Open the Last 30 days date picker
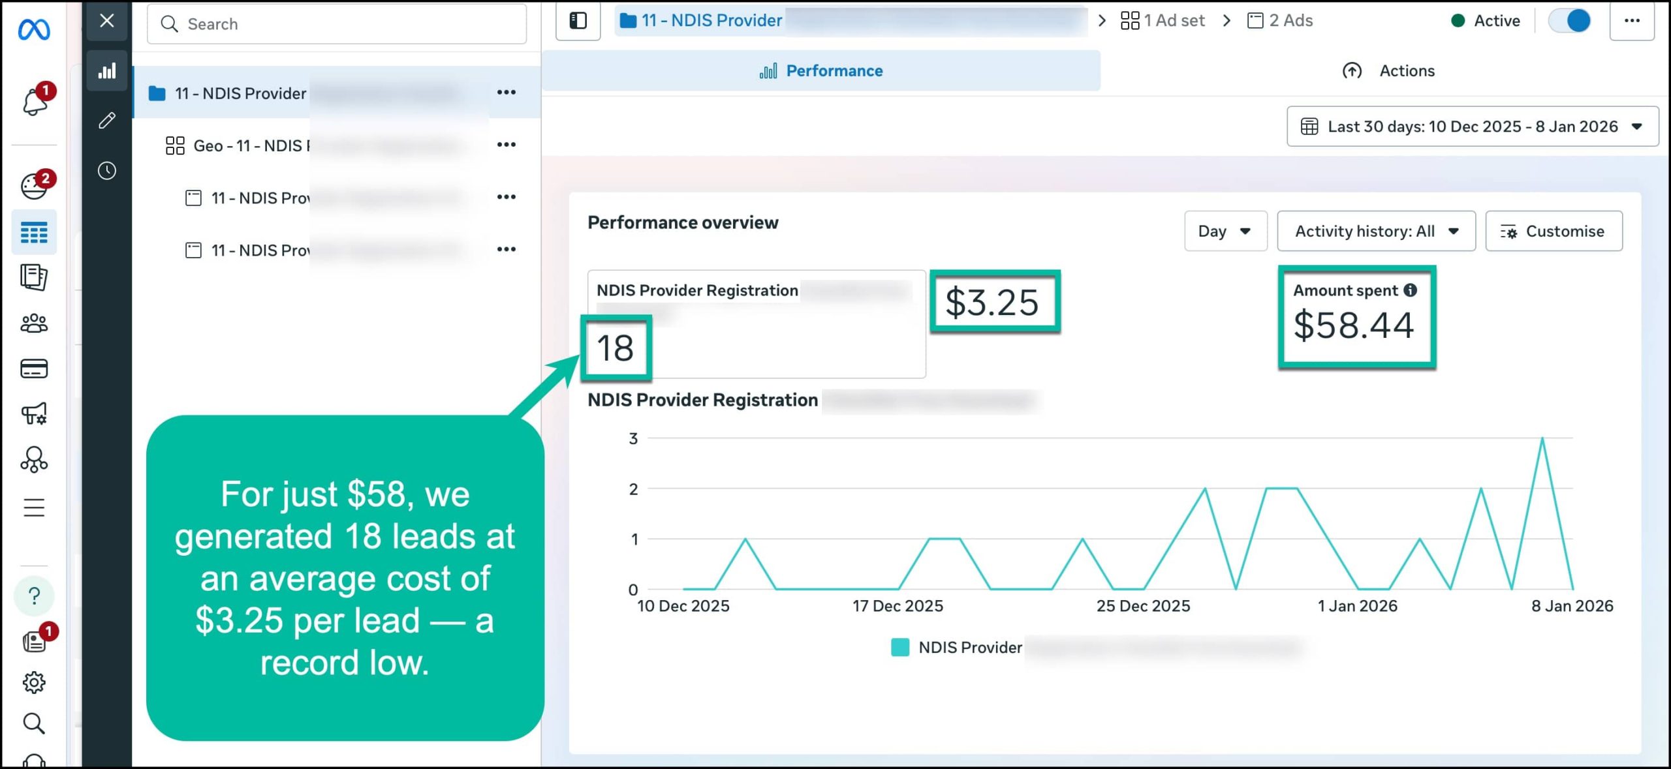Screen dimensions: 1671x769 (1472, 127)
